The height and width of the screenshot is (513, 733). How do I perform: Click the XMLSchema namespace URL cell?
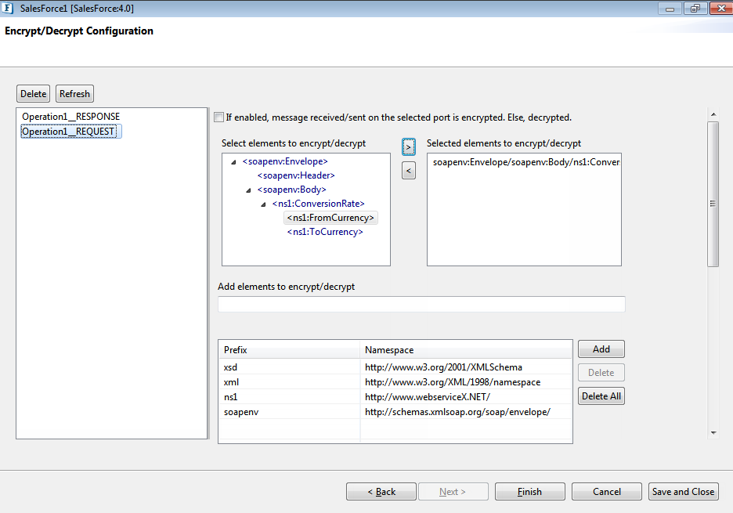coord(466,367)
